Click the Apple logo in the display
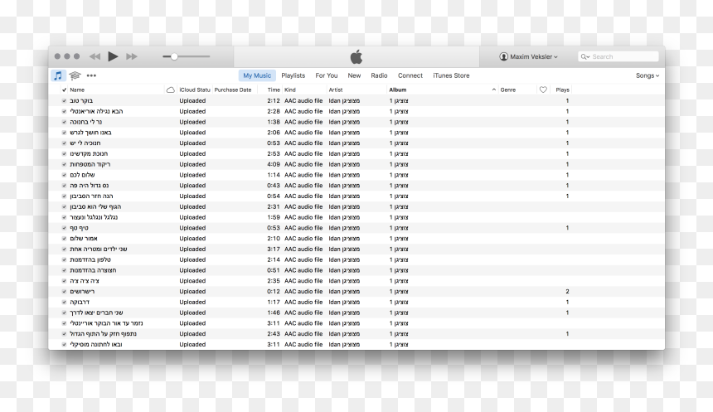This screenshot has width=713, height=412. pos(356,57)
